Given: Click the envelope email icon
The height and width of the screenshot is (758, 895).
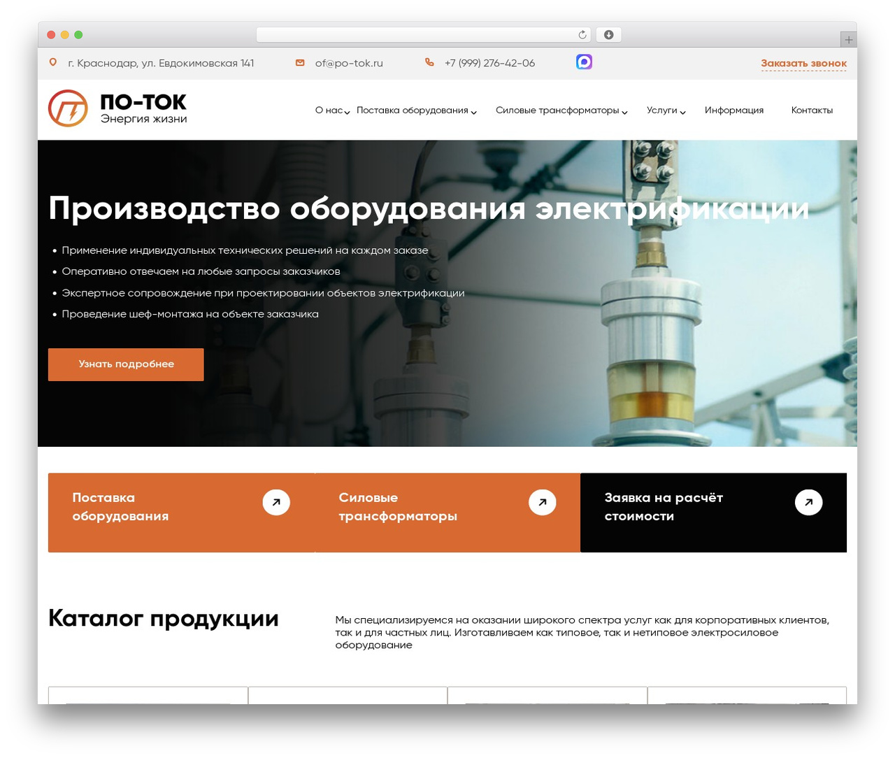Looking at the screenshot, I should point(300,63).
